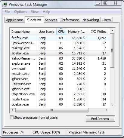The height and width of the screenshot is (138, 124).
Task: Click the vertical scrollbar down arrow
Action: (112, 105)
